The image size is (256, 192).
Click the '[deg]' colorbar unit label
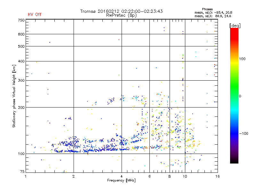pyautogui.click(x=235, y=26)
